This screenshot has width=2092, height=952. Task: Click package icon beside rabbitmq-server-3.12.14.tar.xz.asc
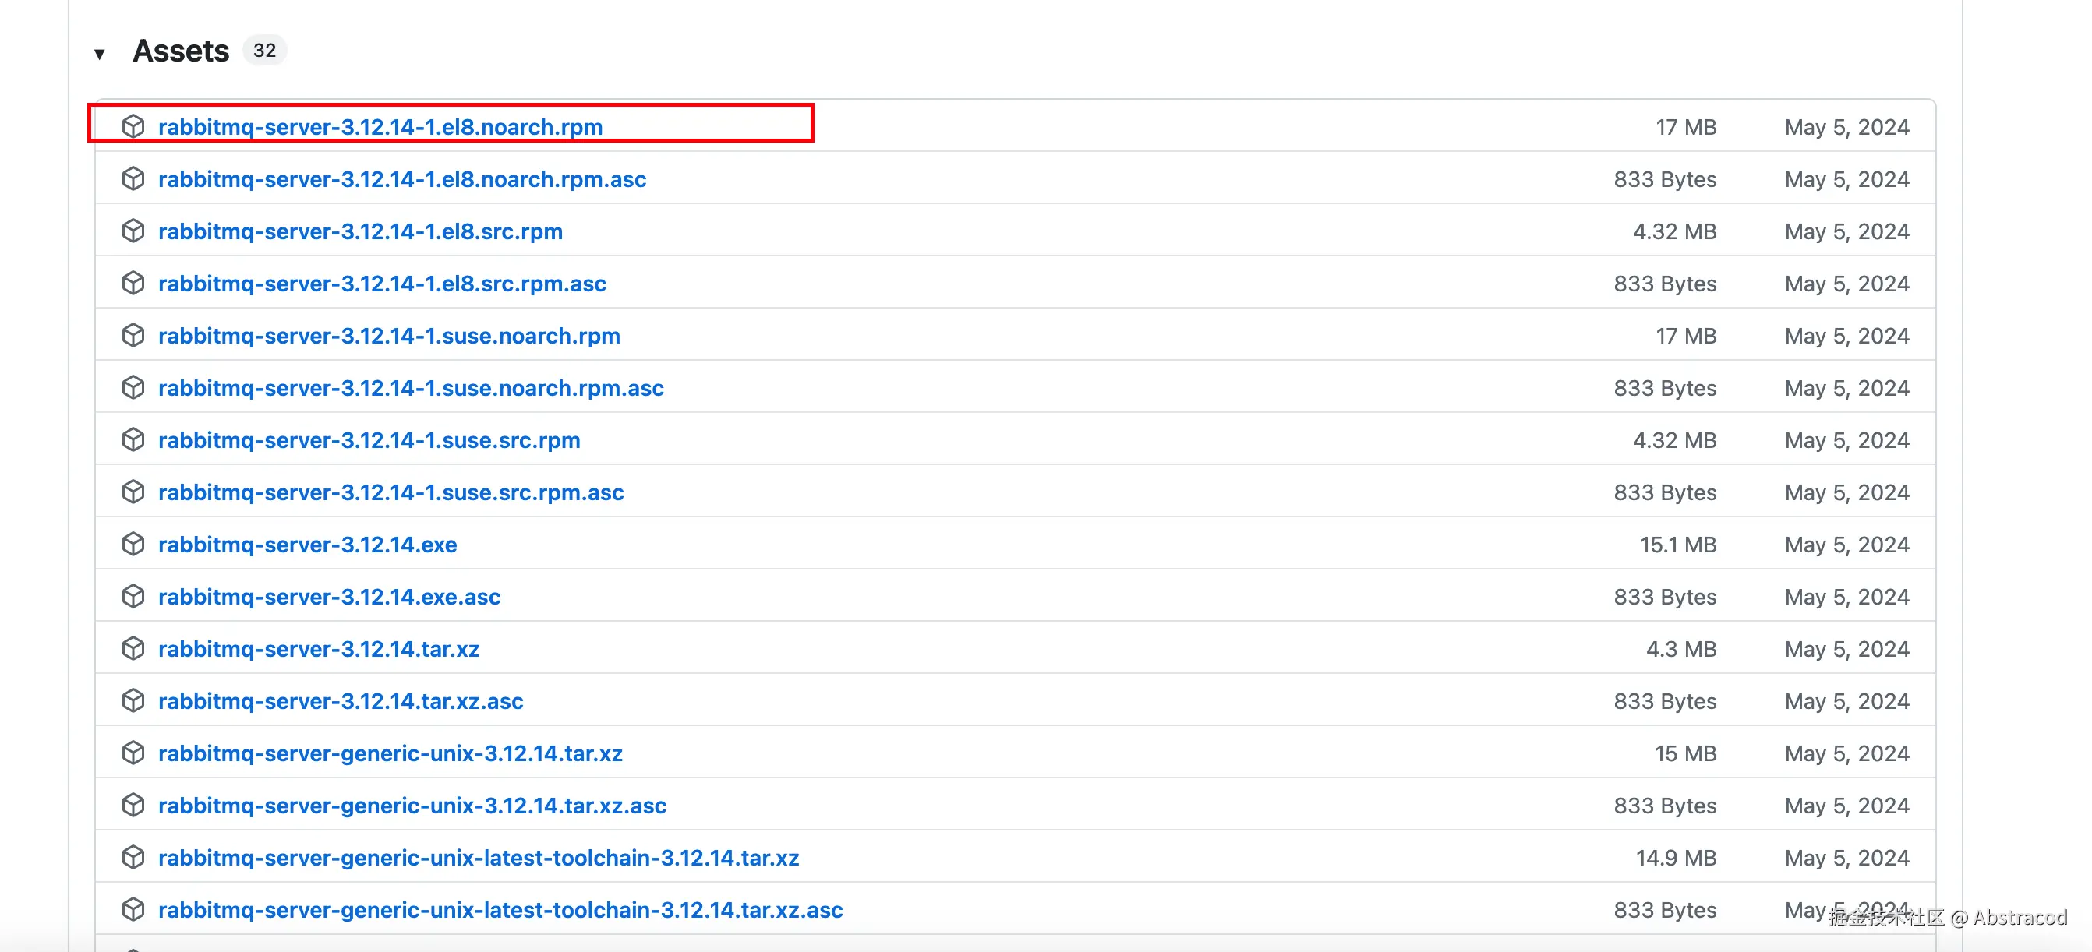click(133, 700)
